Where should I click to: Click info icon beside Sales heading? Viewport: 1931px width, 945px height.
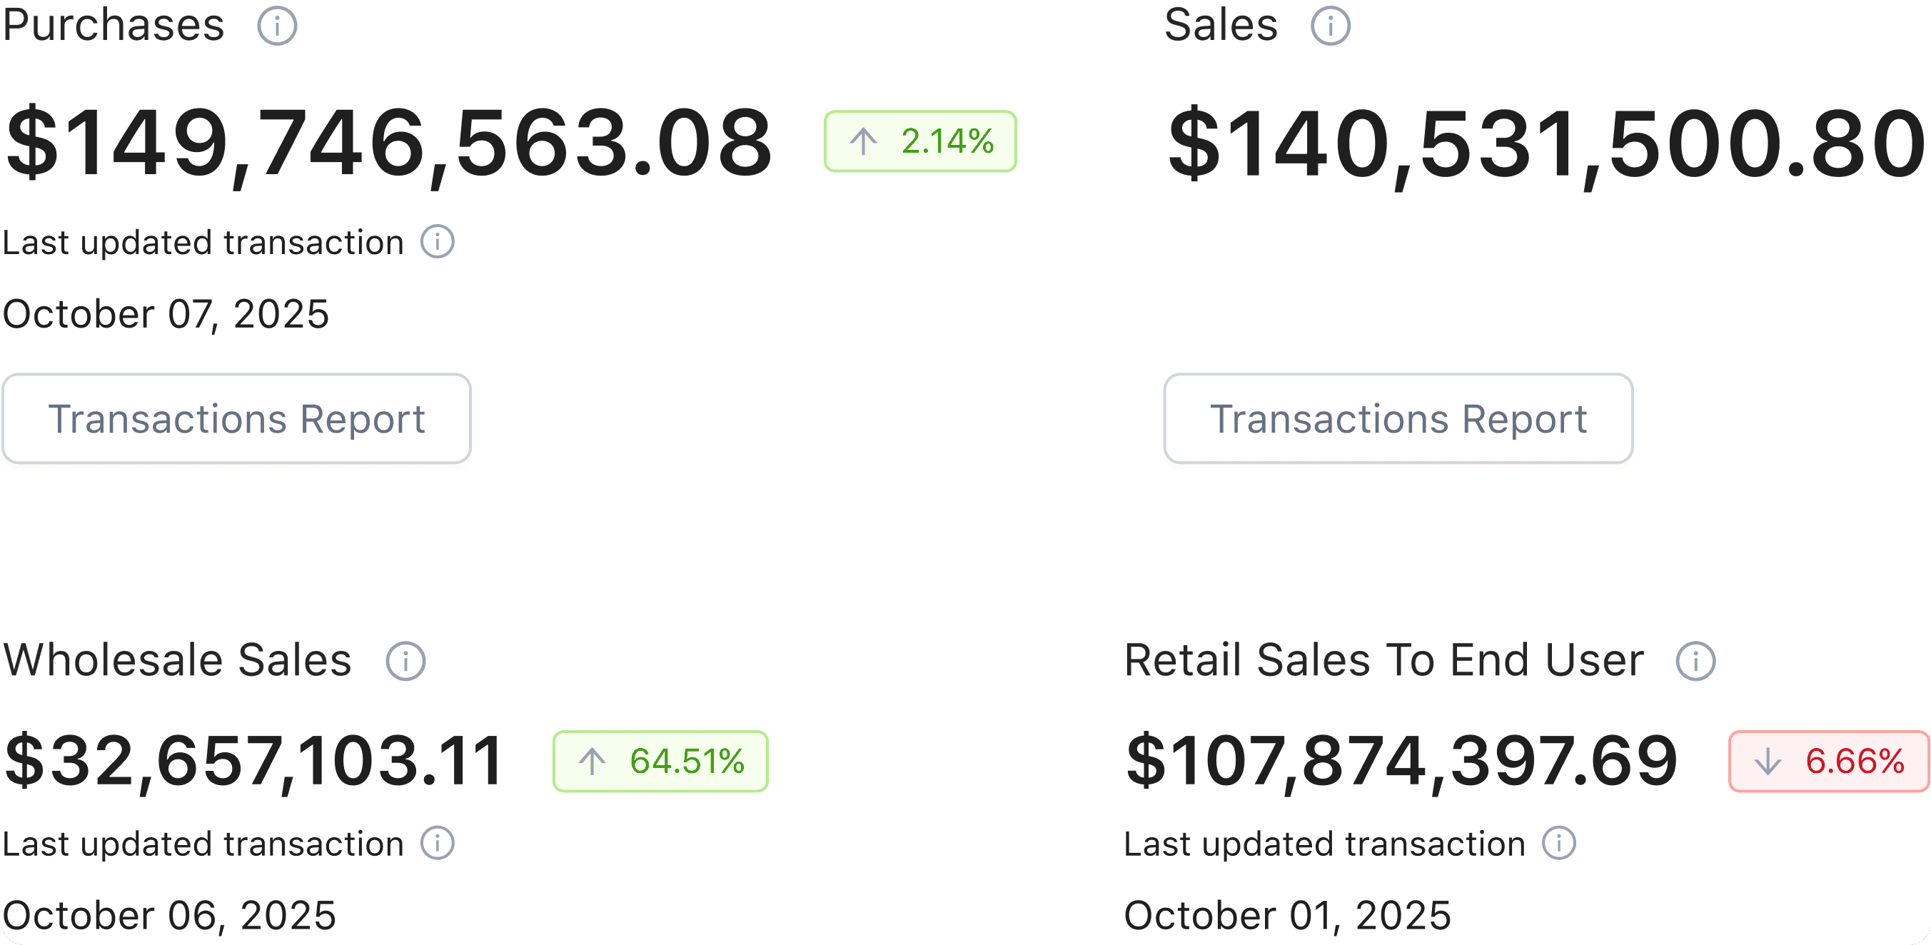click(x=1330, y=26)
